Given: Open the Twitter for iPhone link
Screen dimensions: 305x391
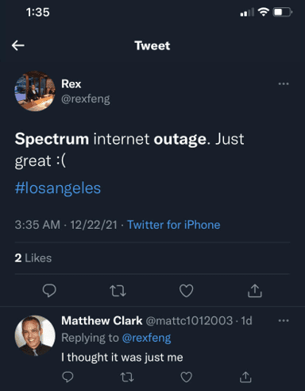Looking at the screenshot, I should click(174, 225).
